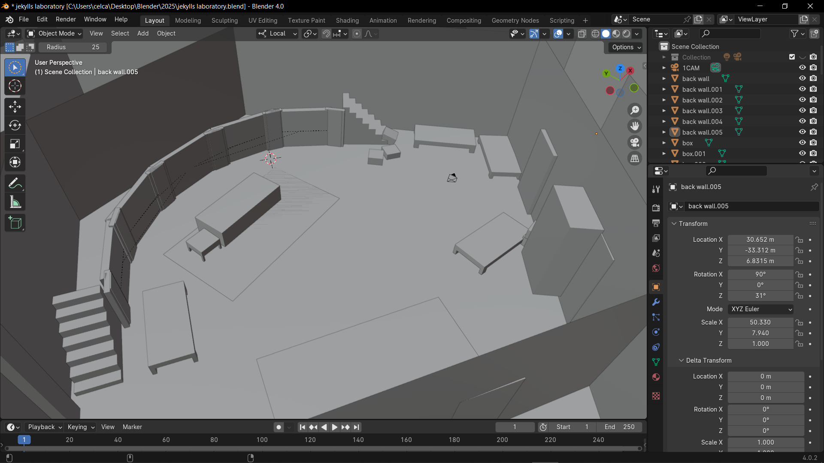Click the Add Cube tool

click(15, 223)
